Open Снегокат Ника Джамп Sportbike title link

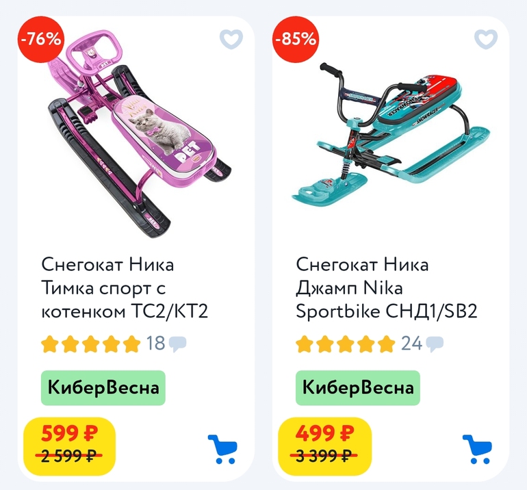[387, 287]
